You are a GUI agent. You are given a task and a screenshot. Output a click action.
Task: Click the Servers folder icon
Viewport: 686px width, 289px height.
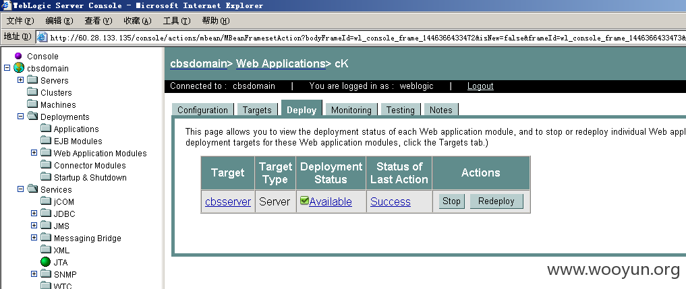pos(32,79)
